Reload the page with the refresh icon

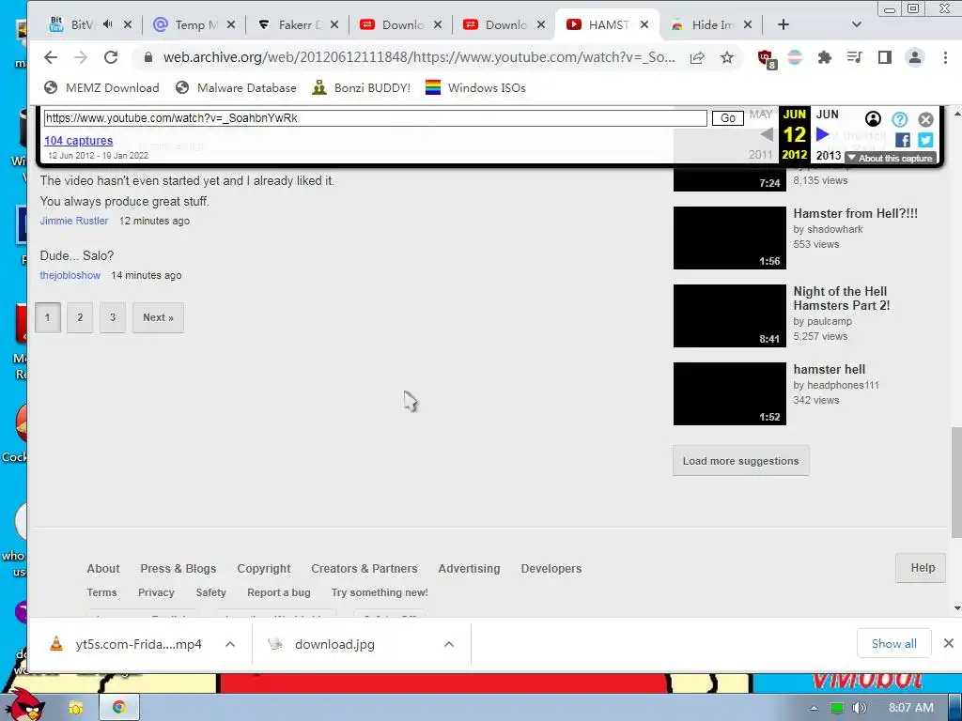coord(111,57)
